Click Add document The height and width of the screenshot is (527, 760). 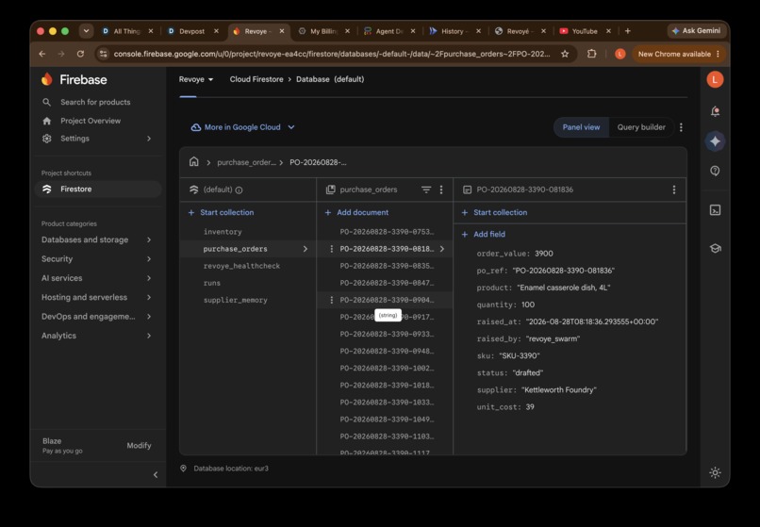(357, 212)
